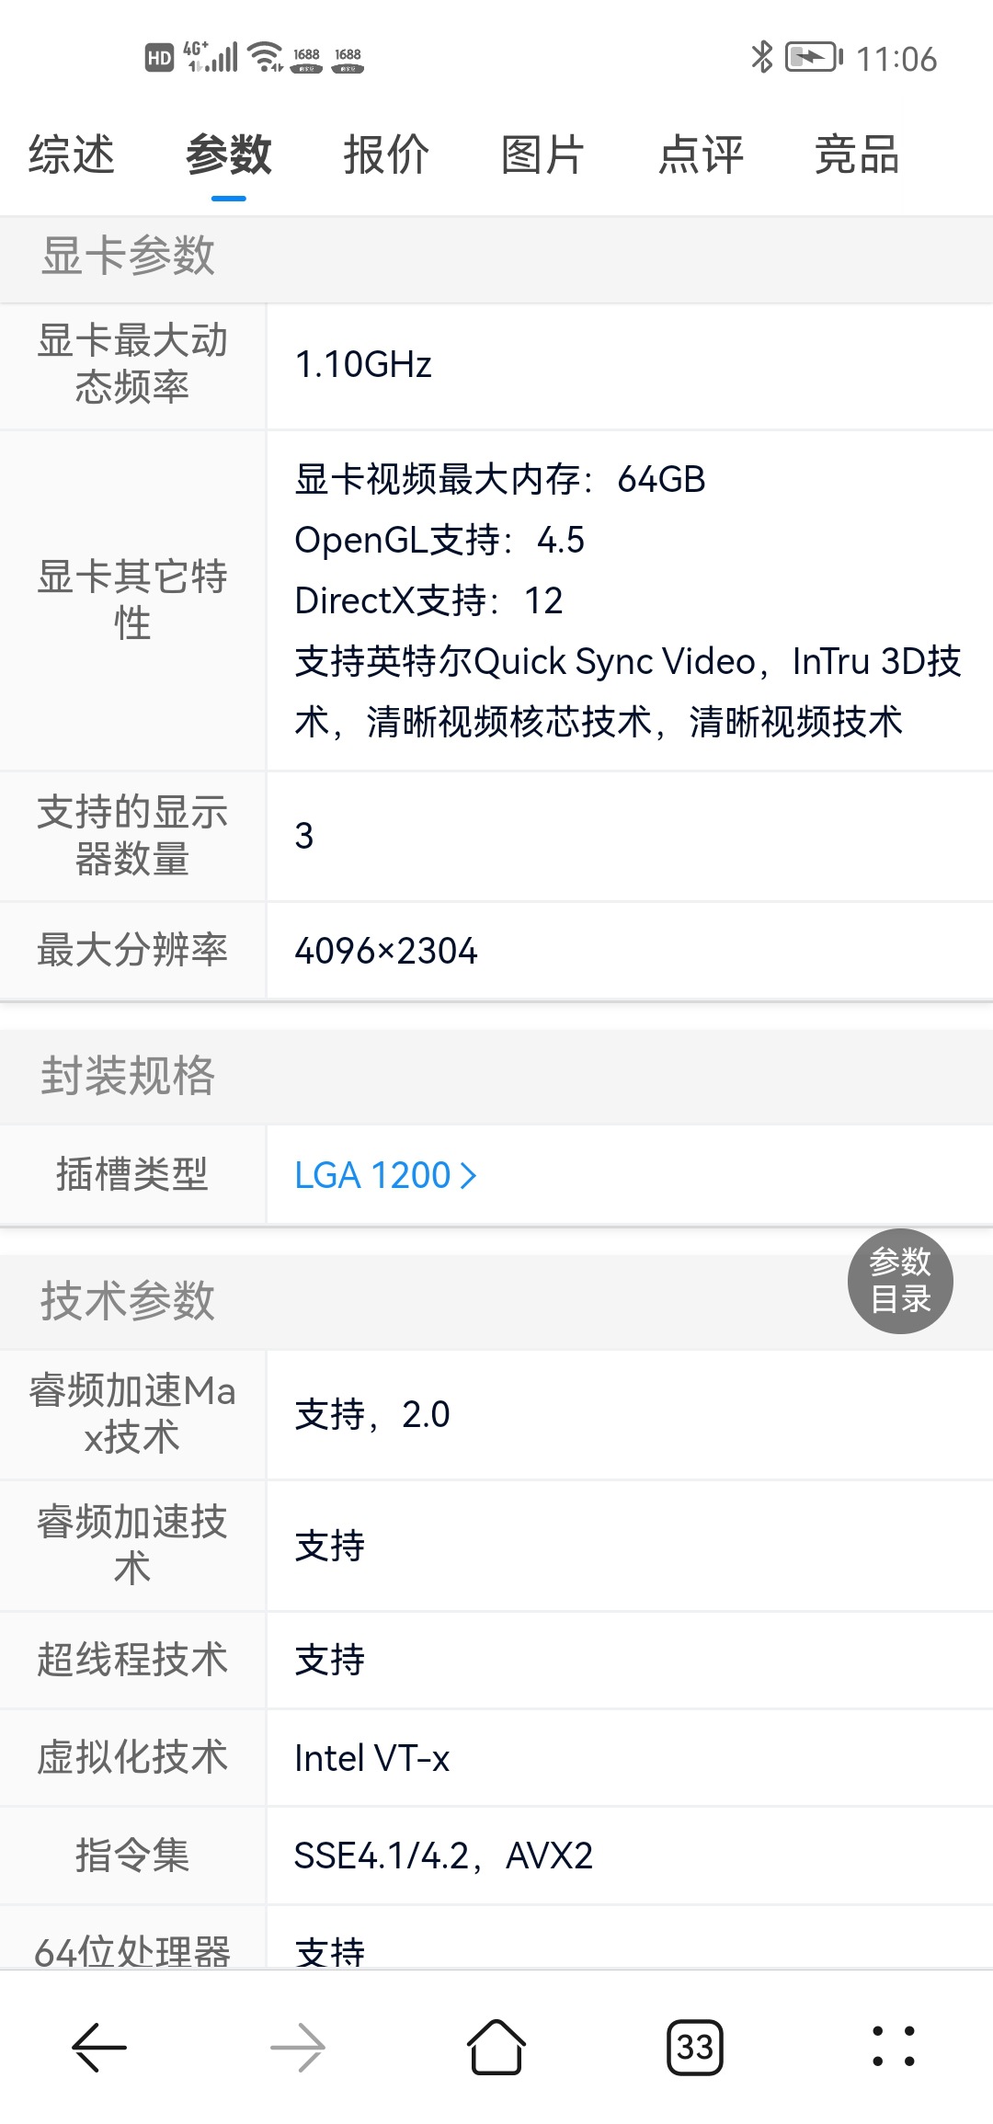Tap the 参数目录 floating button

900,1281
